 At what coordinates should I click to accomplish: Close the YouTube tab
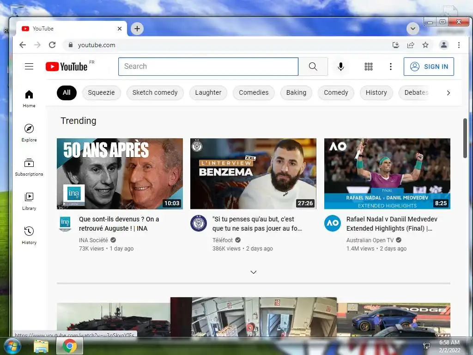point(120,29)
